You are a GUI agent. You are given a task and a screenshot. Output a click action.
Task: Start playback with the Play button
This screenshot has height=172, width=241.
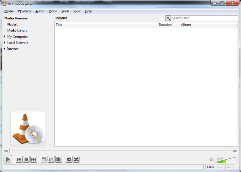coord(8,159)
